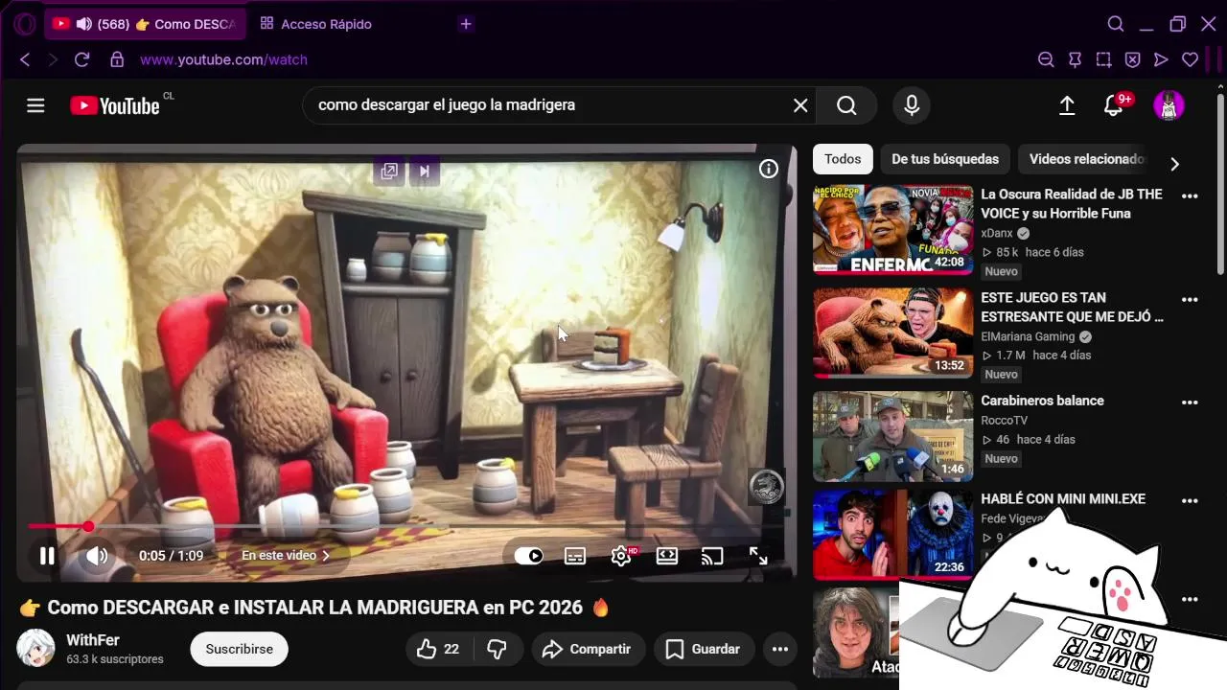This screenshot has width=1227, height=690.
Task: Open more actions beside Guardar
Action: pos(780,649)
